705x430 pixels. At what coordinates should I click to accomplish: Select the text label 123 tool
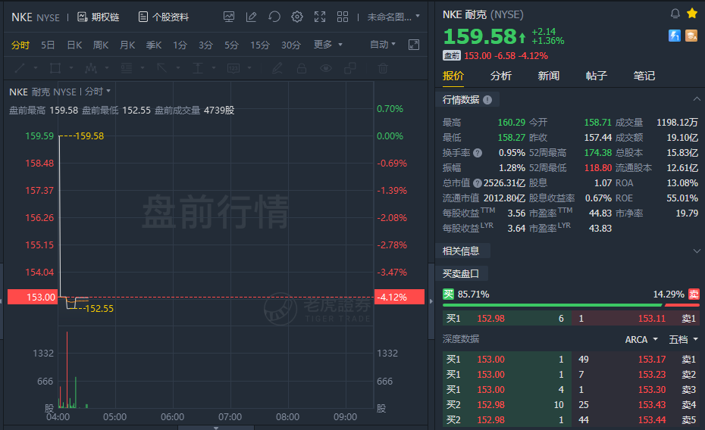point(233,68)
